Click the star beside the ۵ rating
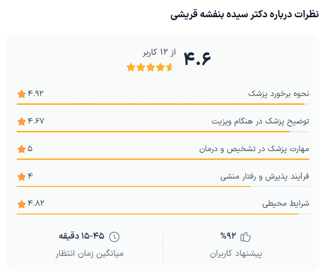 coord(21,149)
